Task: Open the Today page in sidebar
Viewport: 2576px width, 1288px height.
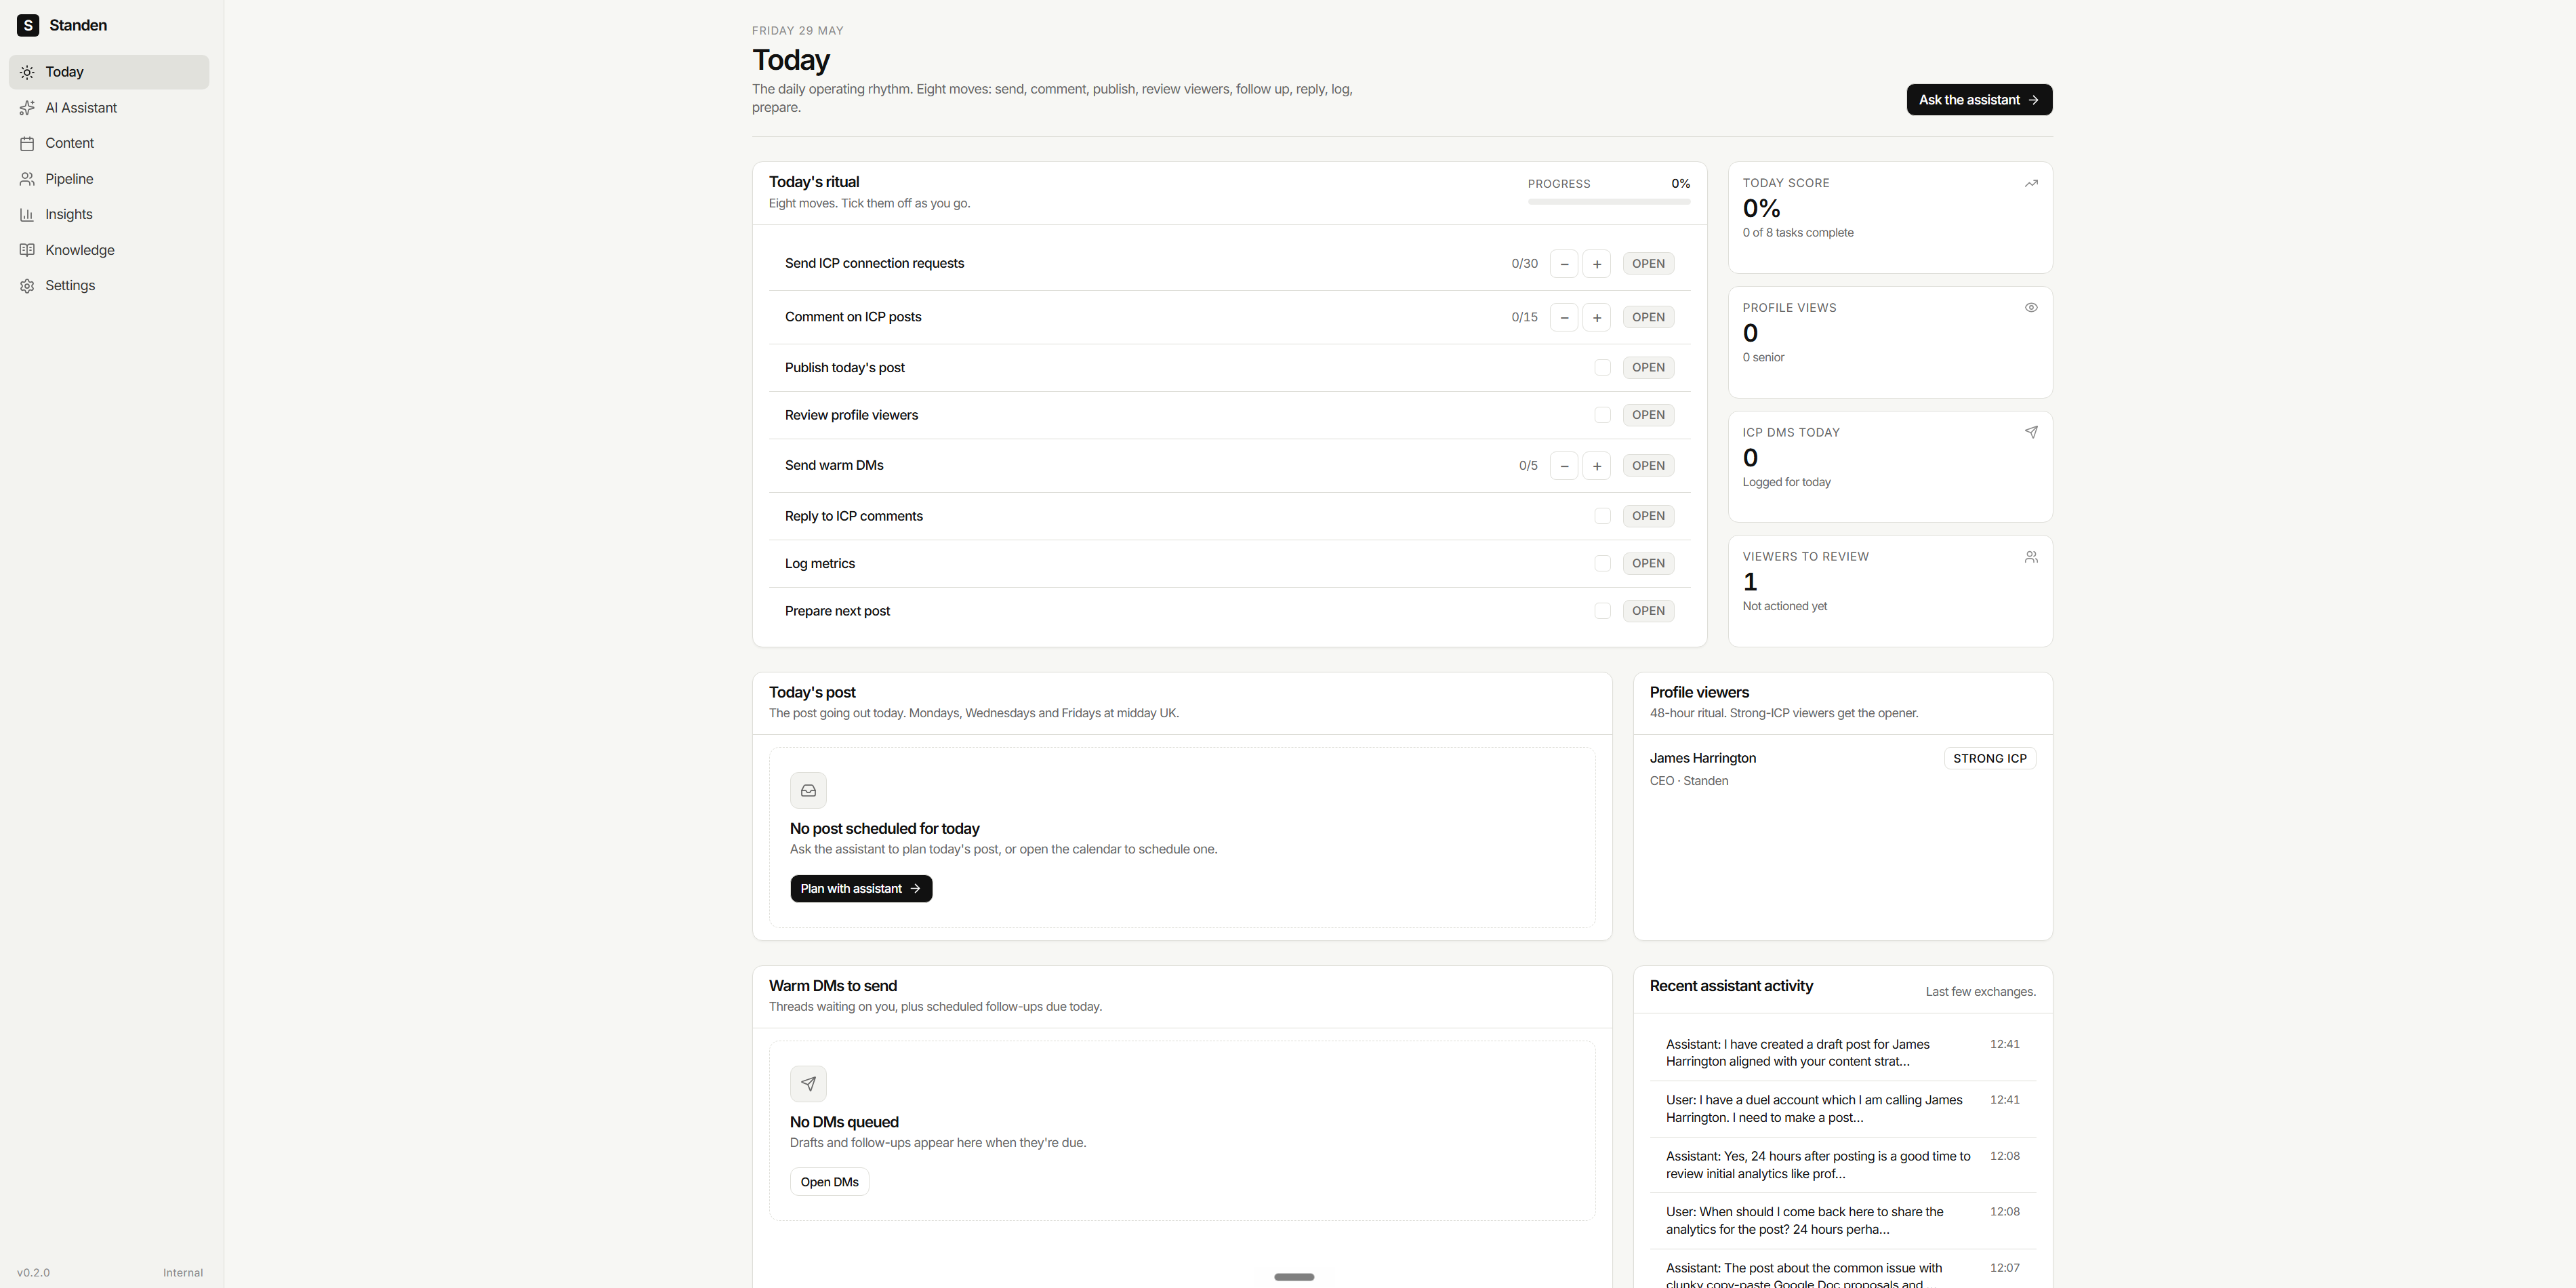Action: pos(109,72)
